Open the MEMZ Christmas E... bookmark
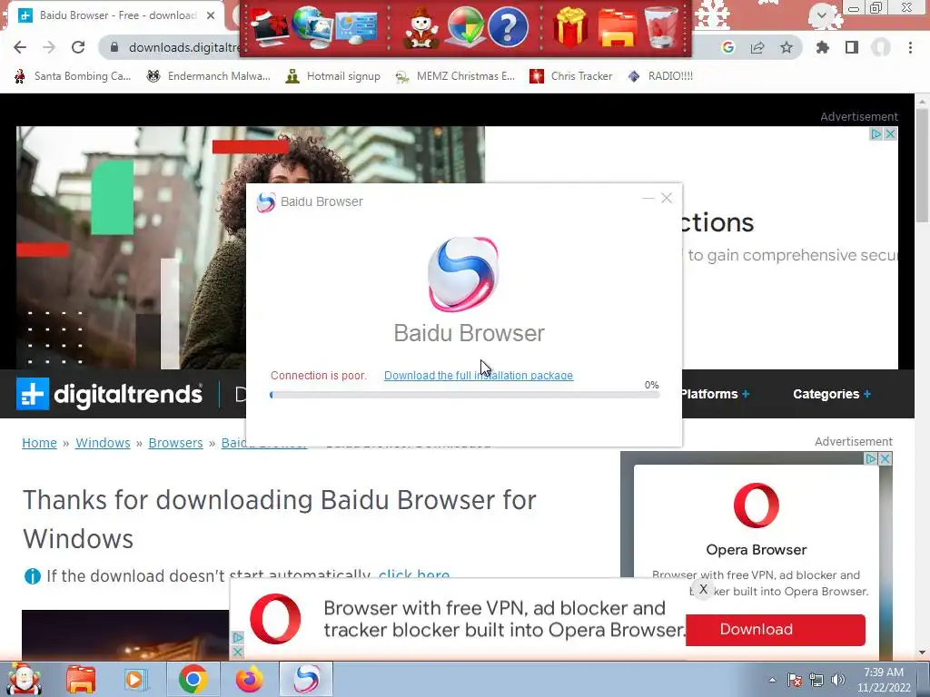The image size is (930, 697). pos(455,76)
